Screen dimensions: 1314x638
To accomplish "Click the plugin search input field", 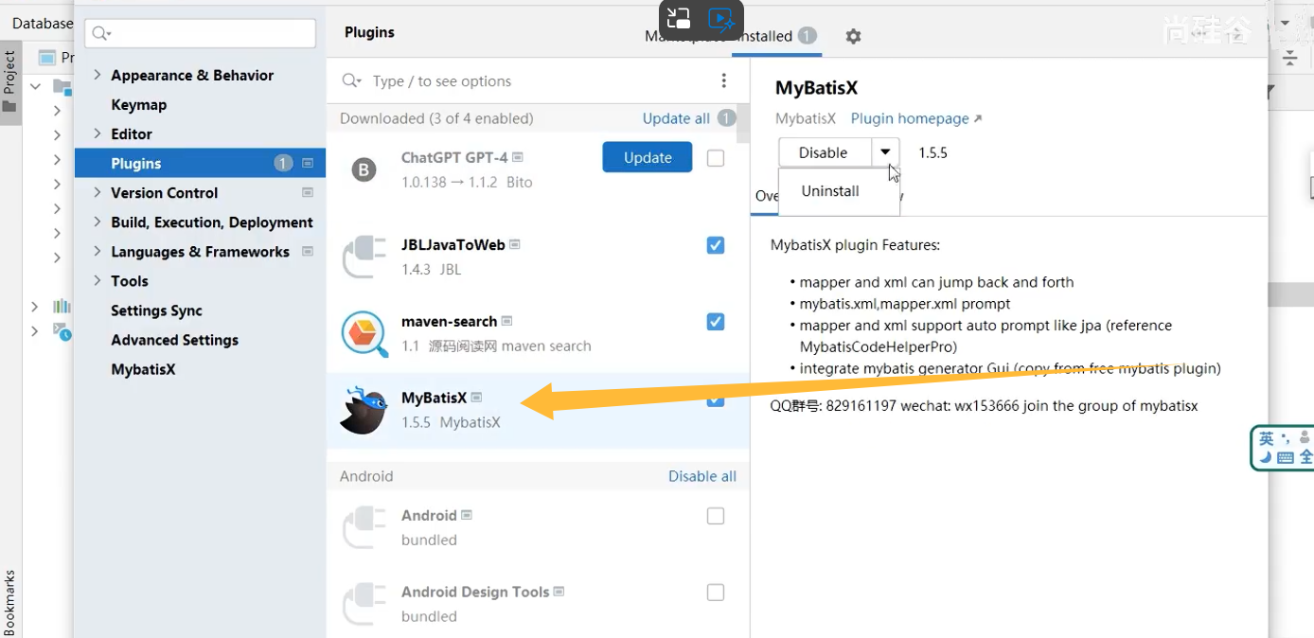I will pos(521,81).
